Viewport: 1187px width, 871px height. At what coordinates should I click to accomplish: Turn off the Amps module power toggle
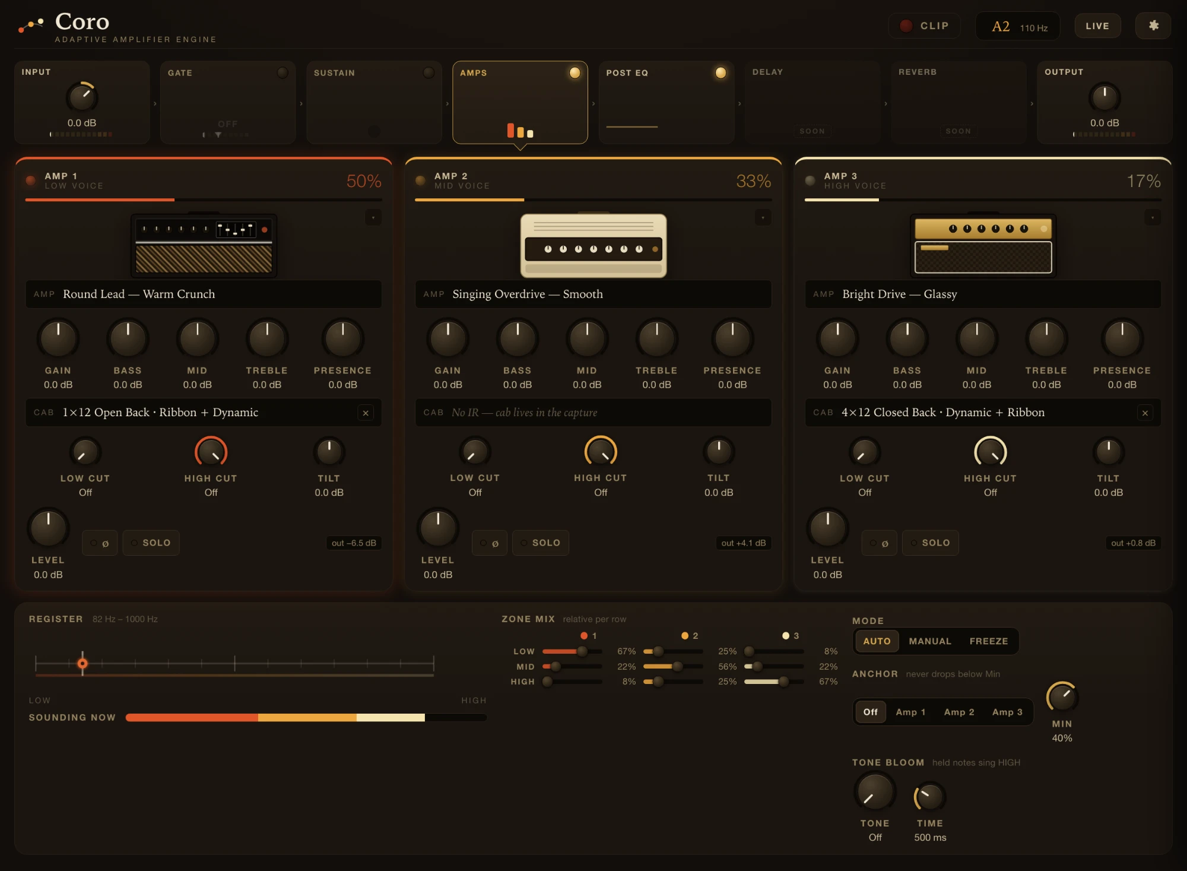[575, 72]
